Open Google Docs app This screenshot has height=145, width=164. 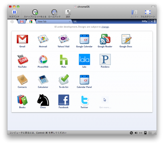(x=126, y=39)
